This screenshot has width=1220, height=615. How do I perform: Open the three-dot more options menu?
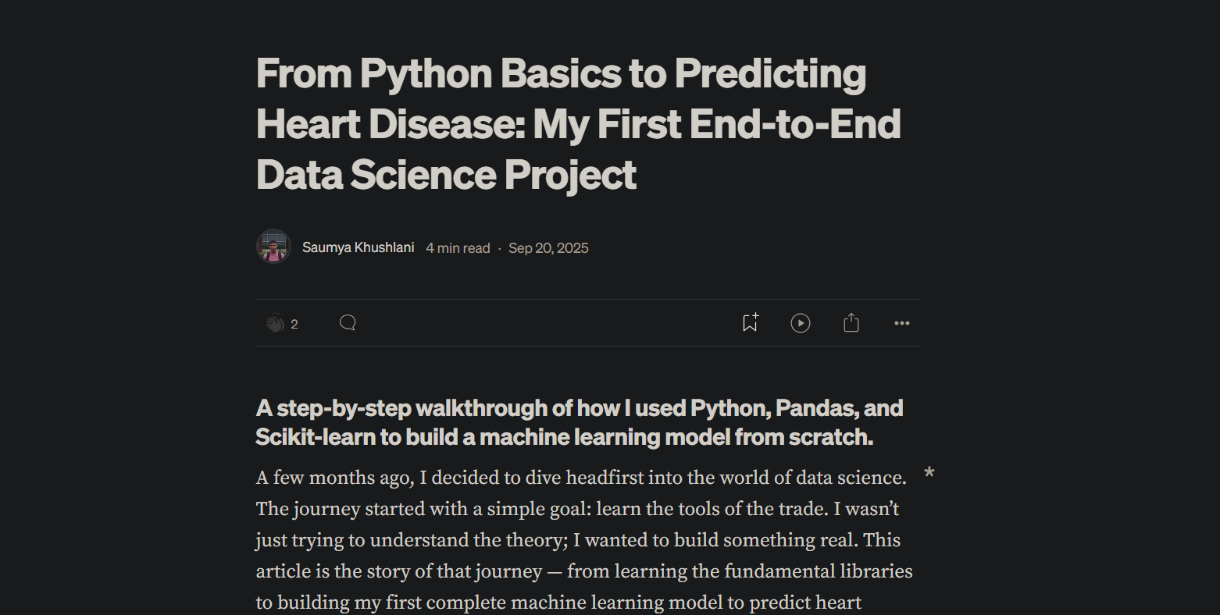click(902, 323)
